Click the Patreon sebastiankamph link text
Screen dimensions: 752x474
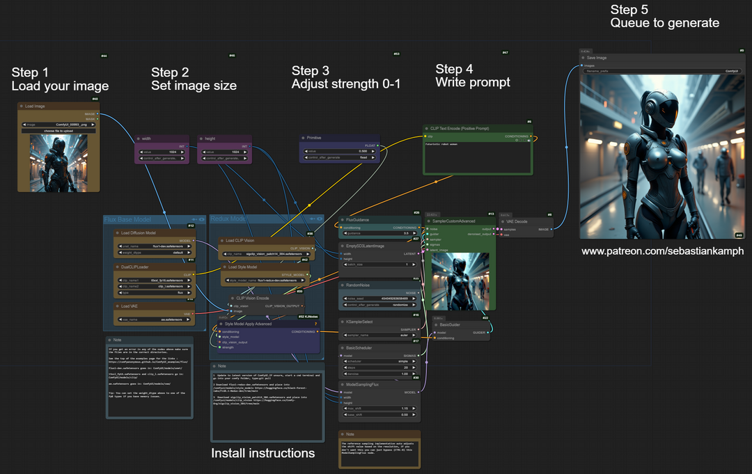661,251
